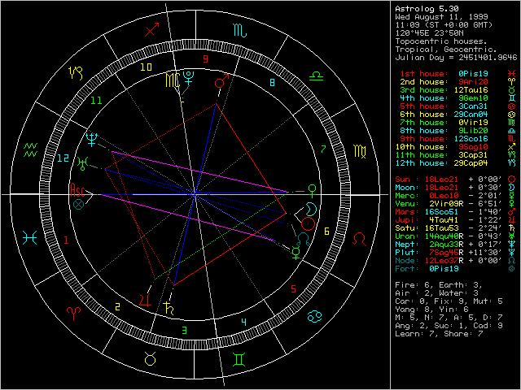Screen dimensions: 521x390
Task: Click the Sagittarius glyph on the chart wheel
Action: pos(151,31)
